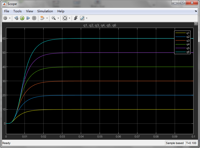This screenshot has width=200, height=148.
Task: Toggle q3 signal in legend
Action: tap(182, 41)
